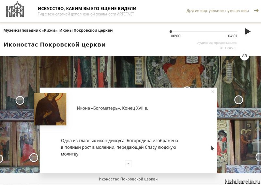The image size is (261, 185).
Task: Select Иконы Покровской церкви breadcrumb
Action: (86, 30)
